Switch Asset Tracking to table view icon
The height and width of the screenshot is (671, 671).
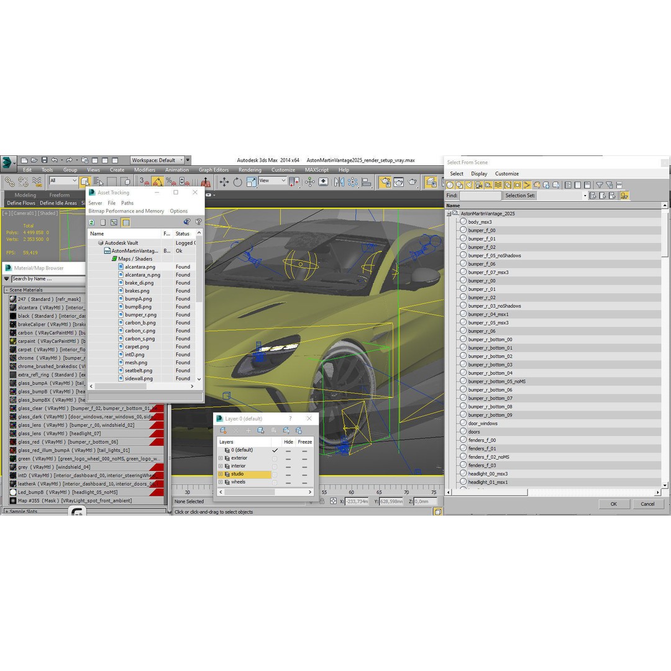(126, 222)
